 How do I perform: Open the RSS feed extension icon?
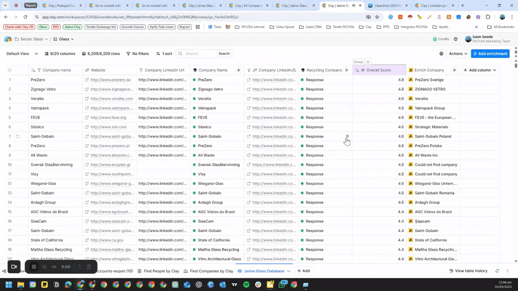(x=449, y=17)
